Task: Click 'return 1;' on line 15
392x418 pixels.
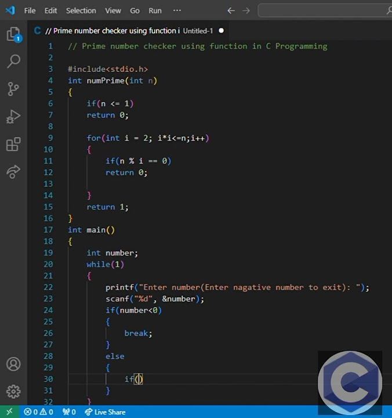Action: tap(108, 207)
